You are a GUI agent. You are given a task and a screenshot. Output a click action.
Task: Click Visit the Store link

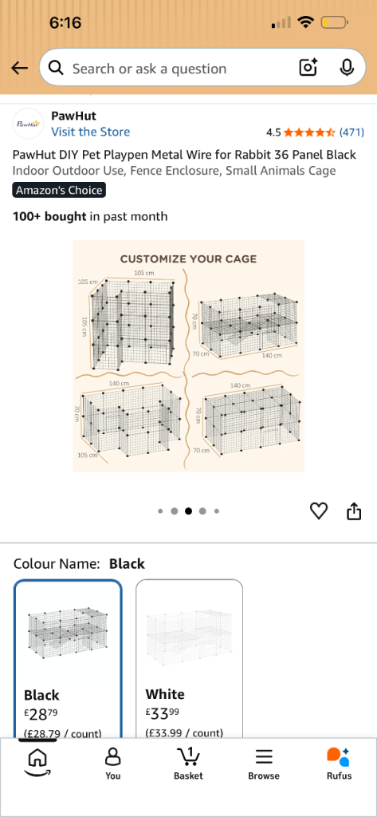[91, 132]
